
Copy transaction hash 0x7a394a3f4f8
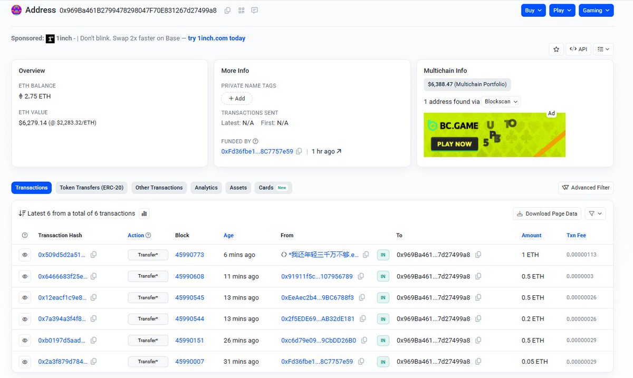[x=93, y=318]
